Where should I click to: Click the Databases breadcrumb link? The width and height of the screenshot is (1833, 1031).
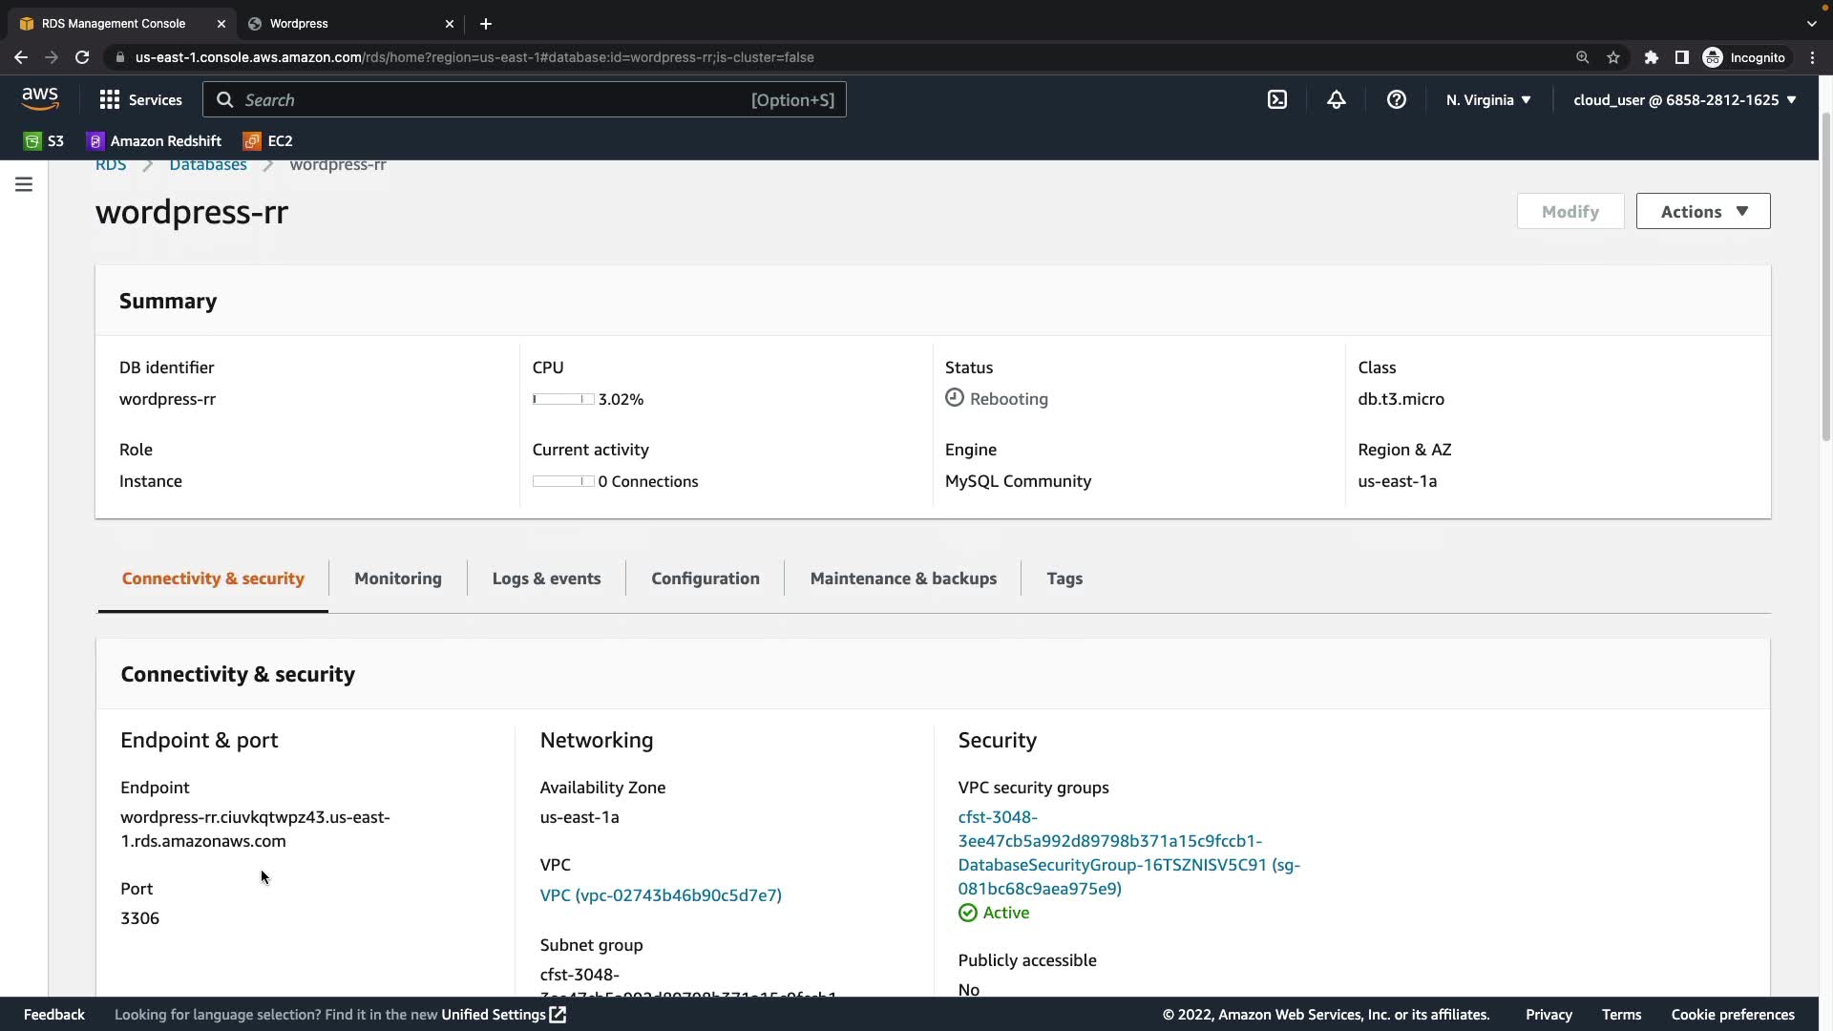point(207,165)
